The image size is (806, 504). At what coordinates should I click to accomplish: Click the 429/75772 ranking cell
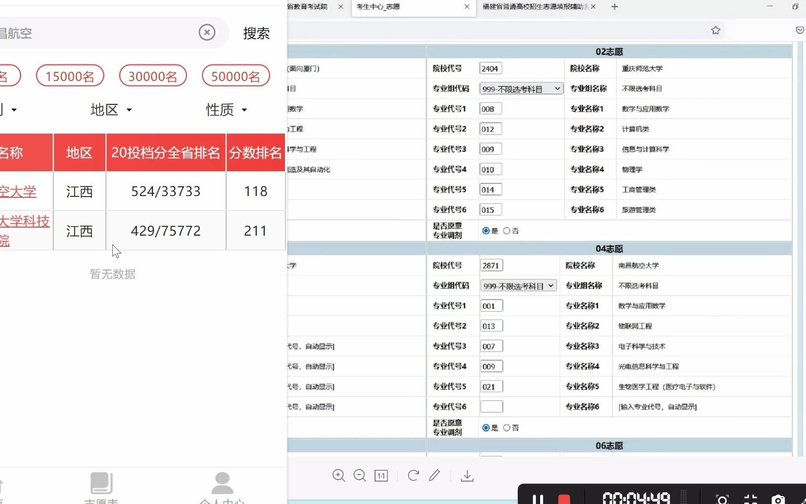click(x=166, y=231)
